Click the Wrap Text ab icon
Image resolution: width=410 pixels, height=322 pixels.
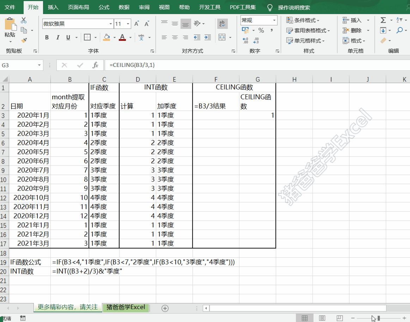(x=222, y=24)
